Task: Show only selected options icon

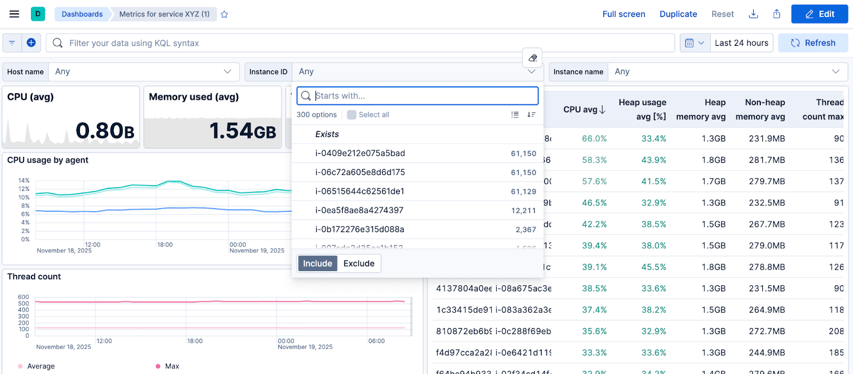Action: tap(514, 115)
